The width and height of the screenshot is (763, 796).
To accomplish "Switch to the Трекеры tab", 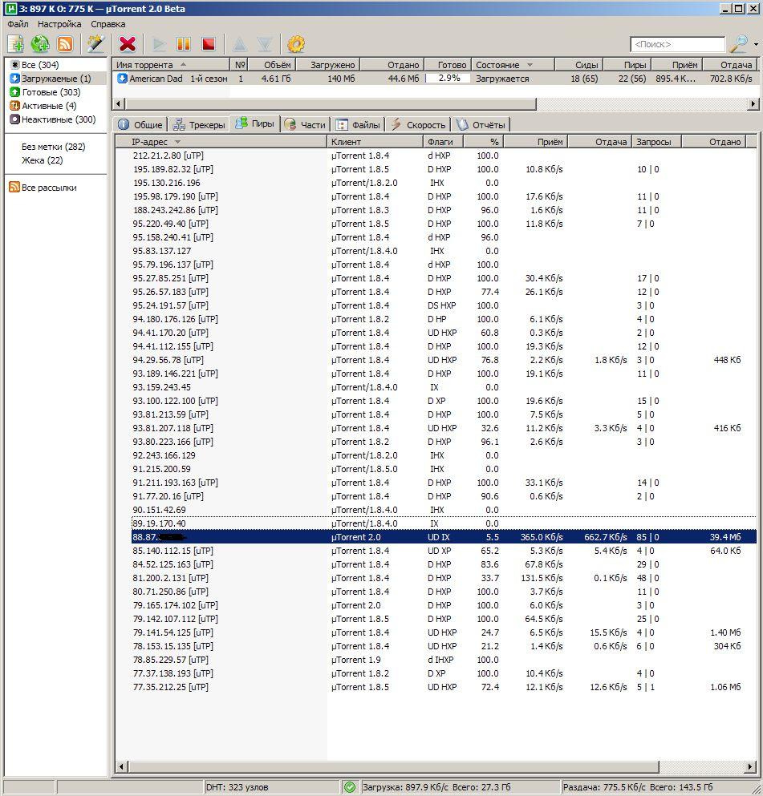I will 200,125.
